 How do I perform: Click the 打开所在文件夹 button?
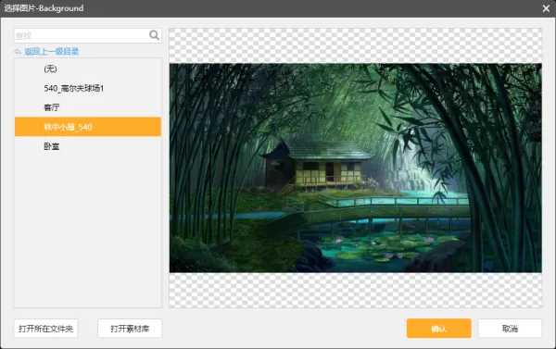[x=45, y=329]
